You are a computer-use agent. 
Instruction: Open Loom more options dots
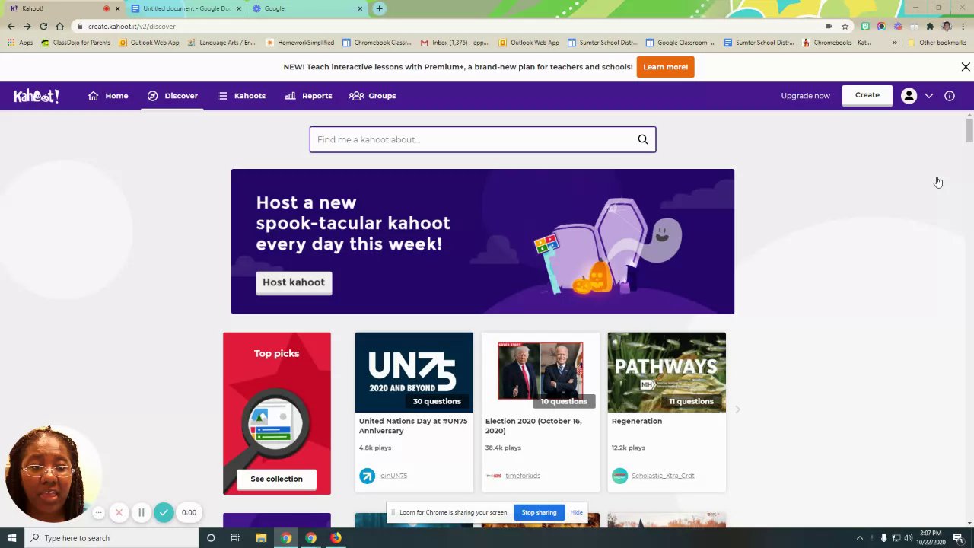point(98,512)
